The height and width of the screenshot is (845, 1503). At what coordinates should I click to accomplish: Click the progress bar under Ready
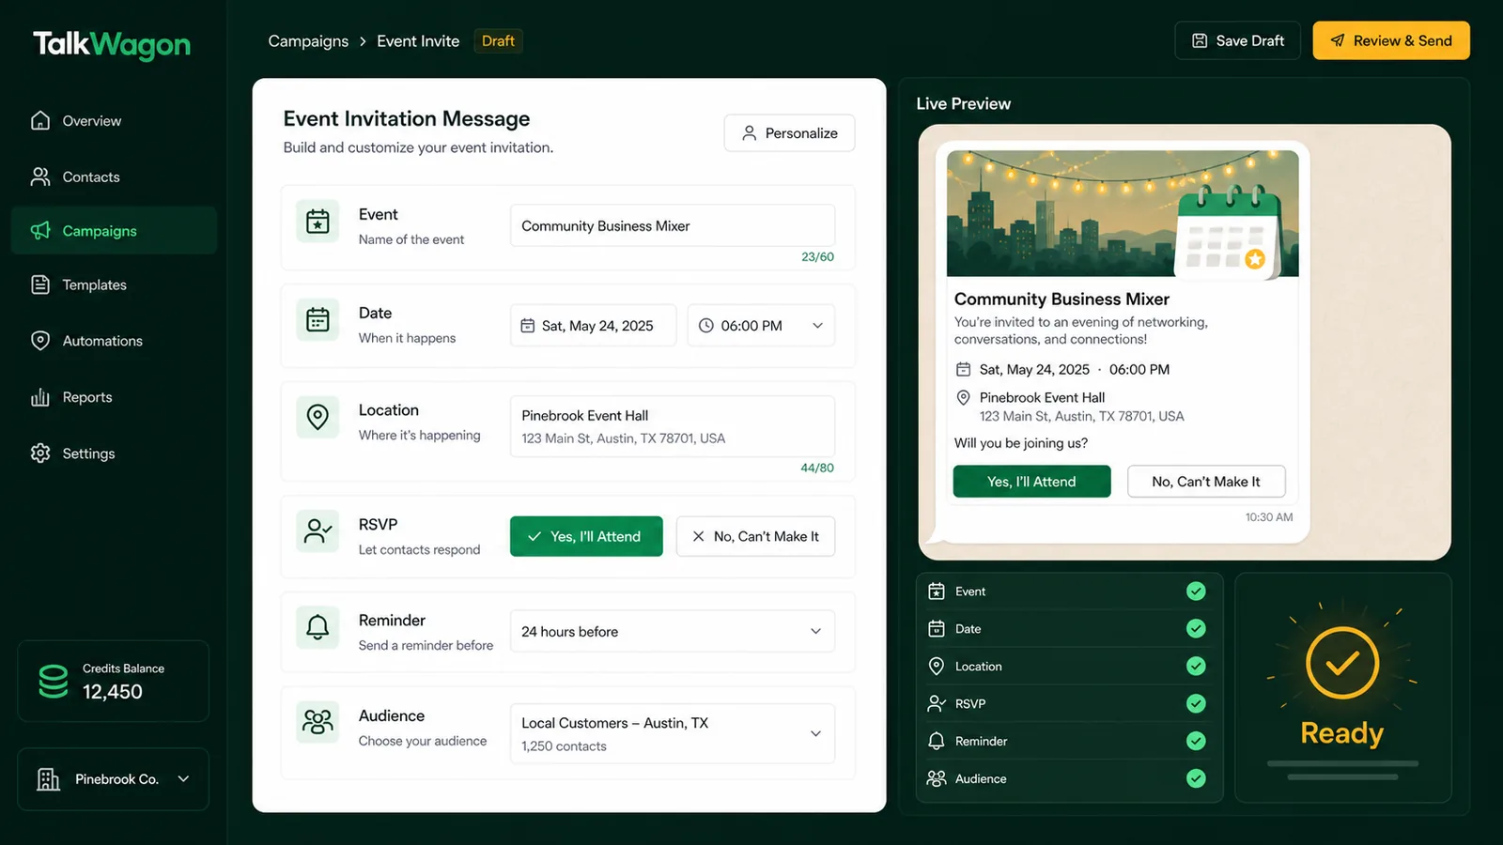[1342, 764]
